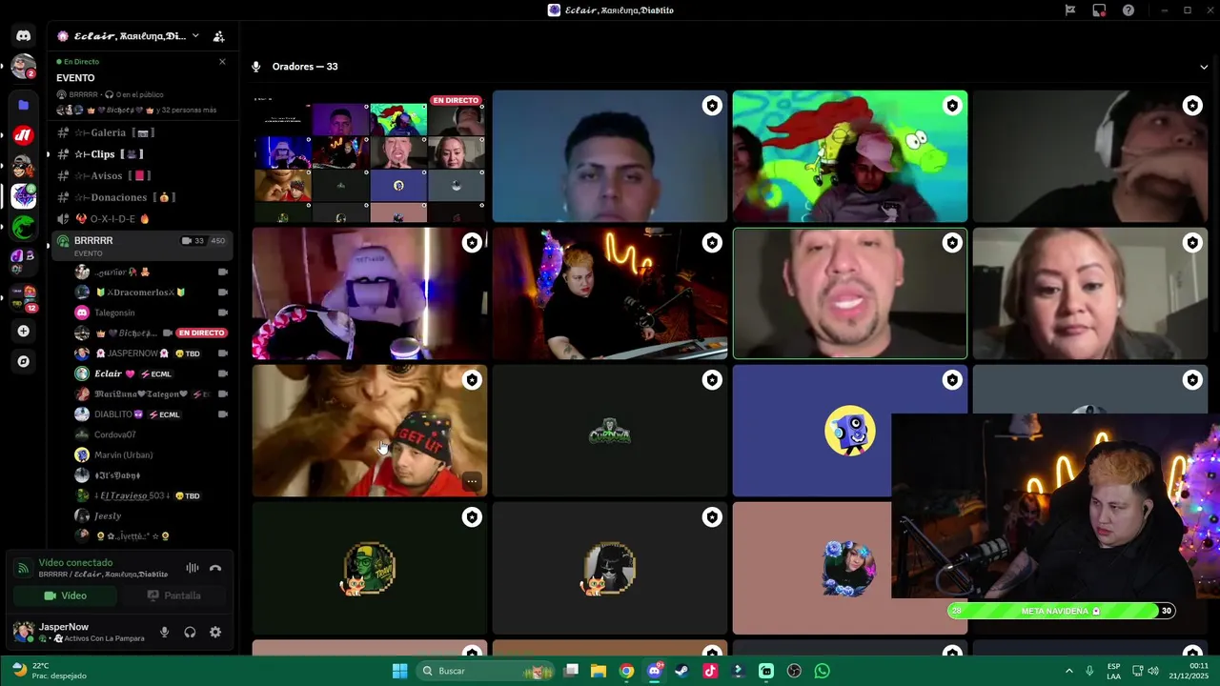The height and width of the screenshot is (686, 1220).
Task: Show hidden icons in system tray
Action: 1068,671
